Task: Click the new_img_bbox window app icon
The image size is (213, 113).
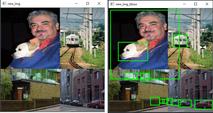Action: tap(112, 4)
